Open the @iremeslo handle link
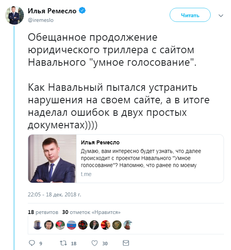 (41, 20)
